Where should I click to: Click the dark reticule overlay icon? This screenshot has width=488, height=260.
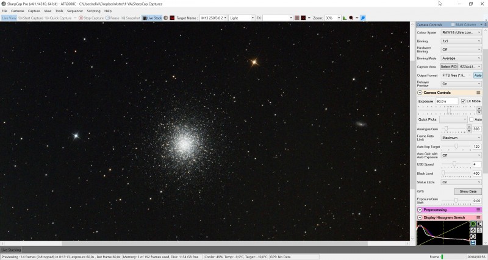pos(303,18)
